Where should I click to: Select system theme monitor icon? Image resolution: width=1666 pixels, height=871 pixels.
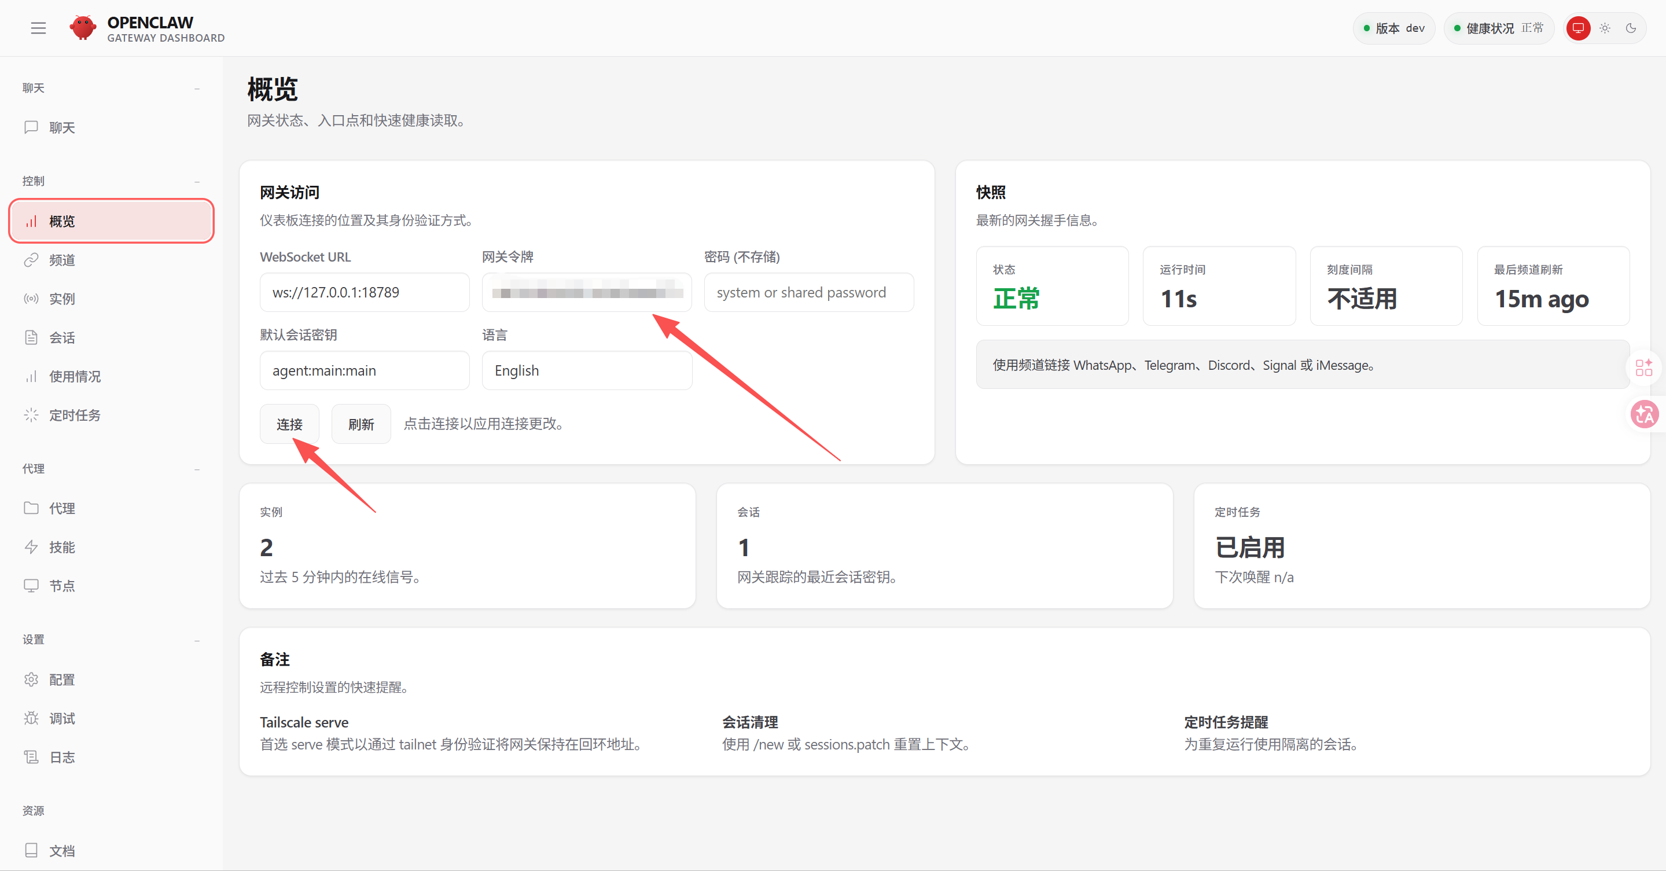(1578, 28)
